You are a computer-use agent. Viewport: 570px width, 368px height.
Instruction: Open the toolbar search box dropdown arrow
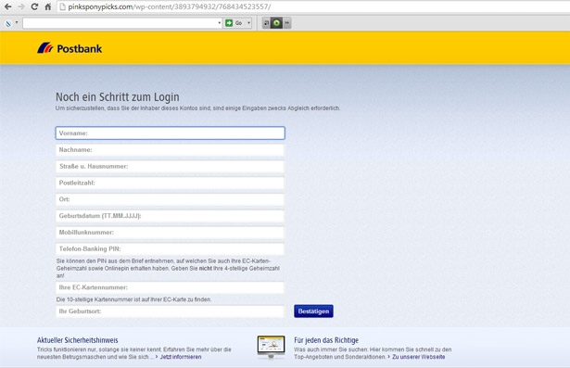(x=220, y=23)
